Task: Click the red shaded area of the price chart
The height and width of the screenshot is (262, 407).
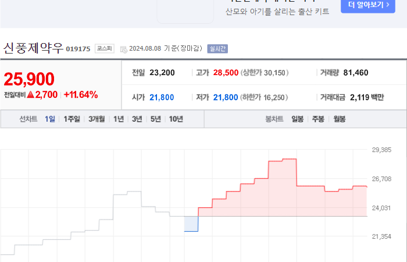Action: point(283,192)
